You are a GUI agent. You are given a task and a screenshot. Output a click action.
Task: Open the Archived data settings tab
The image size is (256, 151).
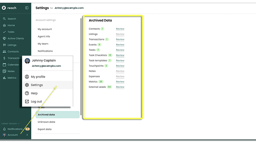click(x=46, y=115)
